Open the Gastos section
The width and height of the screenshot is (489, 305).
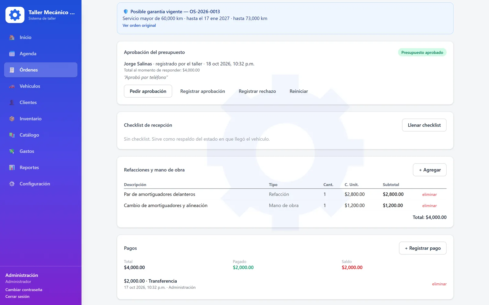(x=41, y=151)
